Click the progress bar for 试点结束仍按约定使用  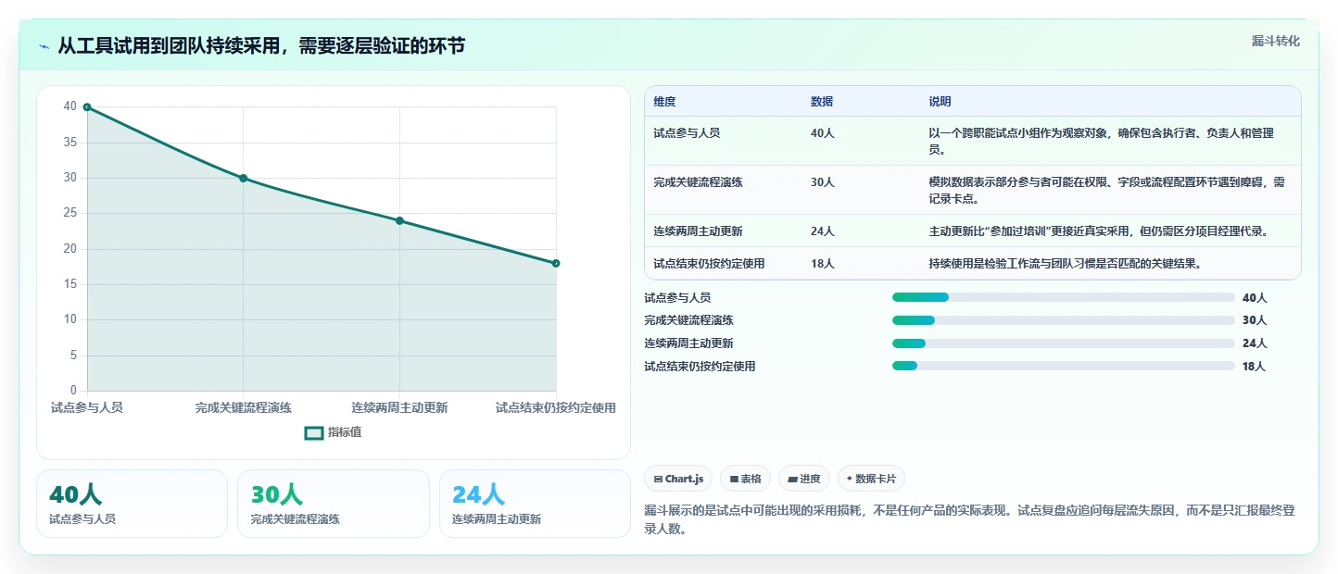coord(1063,366)
